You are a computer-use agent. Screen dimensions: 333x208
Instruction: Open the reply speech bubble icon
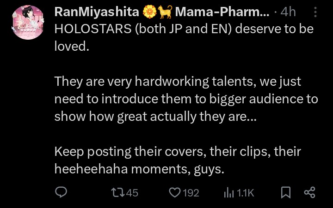pos(62,193)
